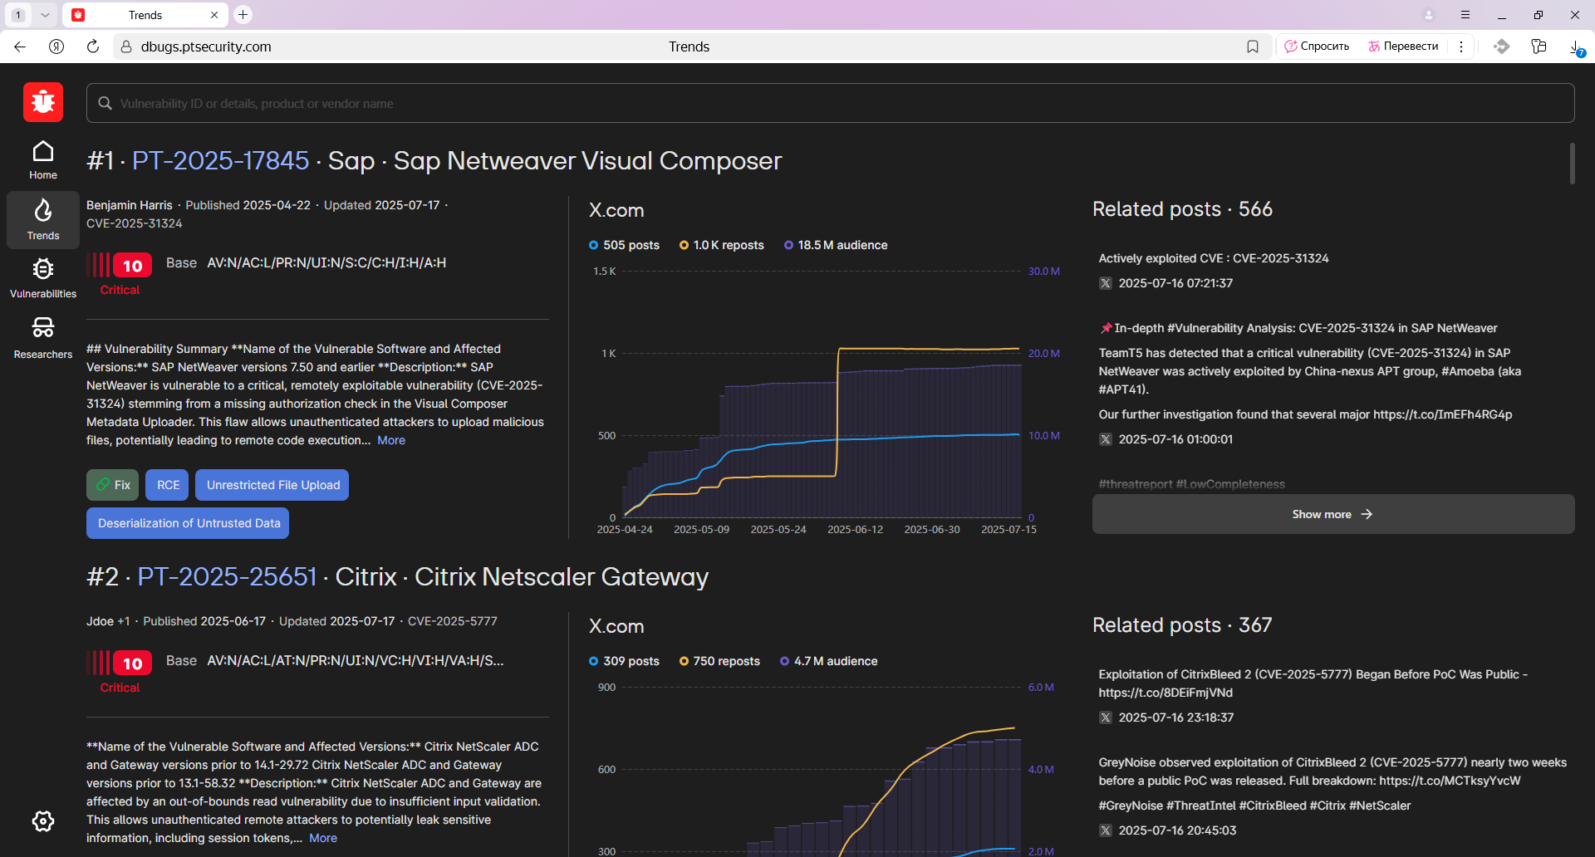The height and width of the screenshot is (857, 1595).
Task: Click the red bug logo icon
Action: click(x=43, y=103)
